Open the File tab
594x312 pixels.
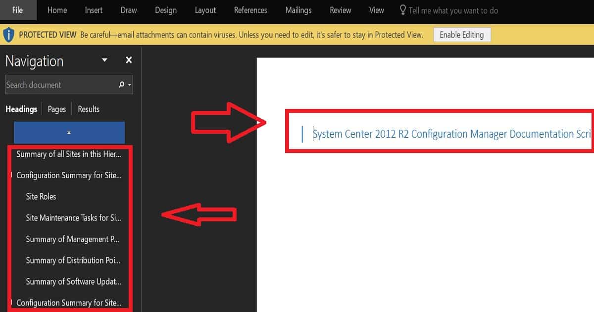18,10
